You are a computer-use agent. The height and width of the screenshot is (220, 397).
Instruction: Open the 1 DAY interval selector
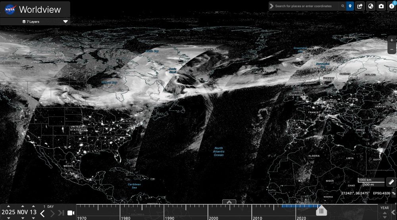coord(48,206)
